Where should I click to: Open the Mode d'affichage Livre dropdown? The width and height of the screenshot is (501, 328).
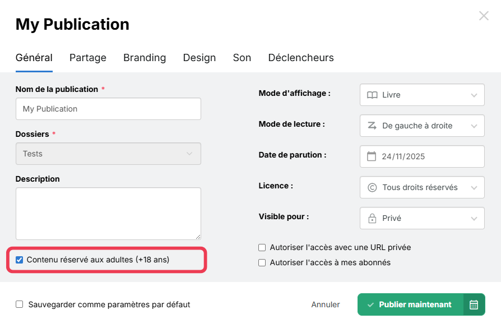pos(422,95)
